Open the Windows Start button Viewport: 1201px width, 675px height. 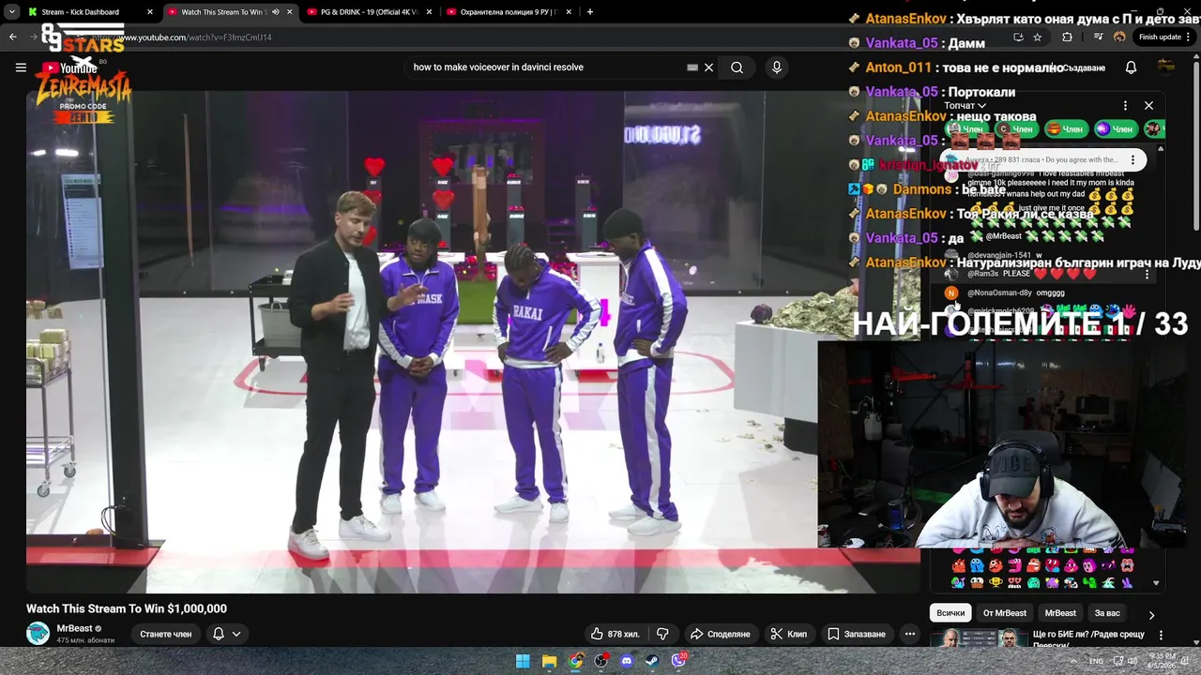pyautogui.click(x=523, y=661)
